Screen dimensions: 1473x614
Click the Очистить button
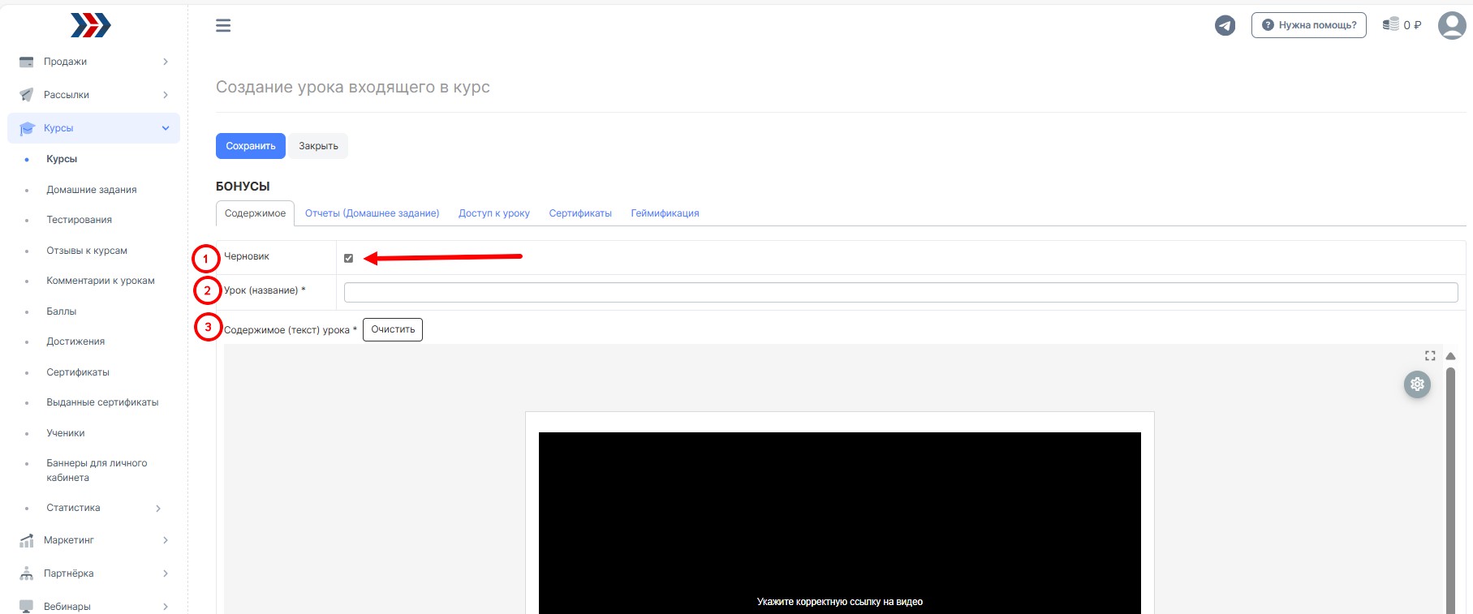coord(393,329)
